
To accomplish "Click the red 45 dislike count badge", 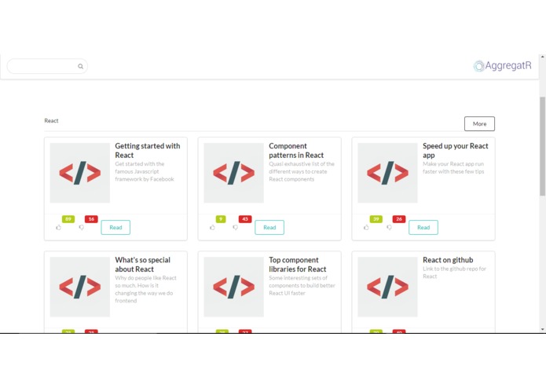I will tap(245, 219).
